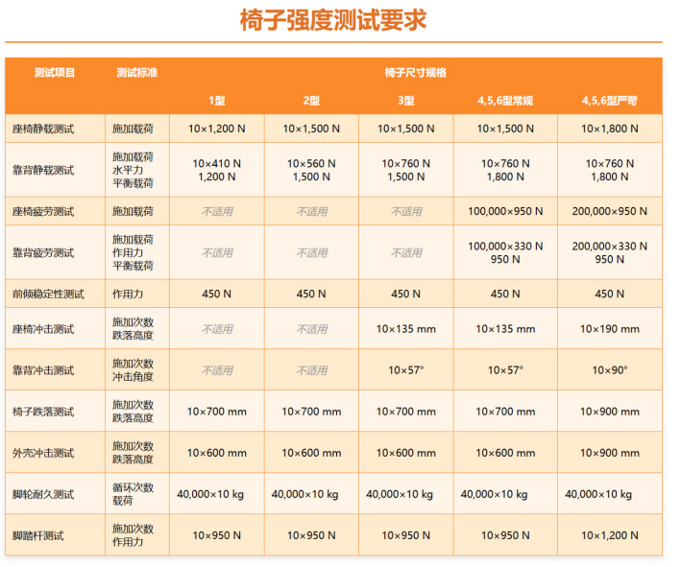The image size is (681, 567).
Task: Click 靠背静载测试 value under 4,5,6型严苛
Action: (610, 170)
